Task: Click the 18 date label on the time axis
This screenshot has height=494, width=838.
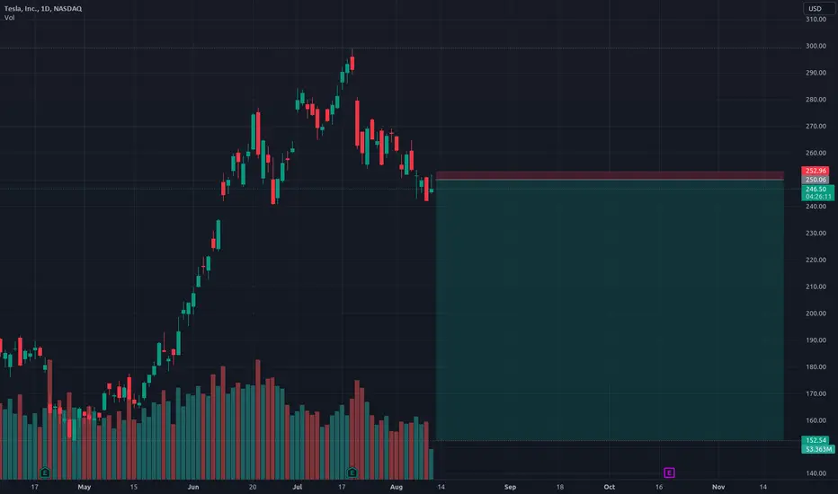Action: [559, 487]
